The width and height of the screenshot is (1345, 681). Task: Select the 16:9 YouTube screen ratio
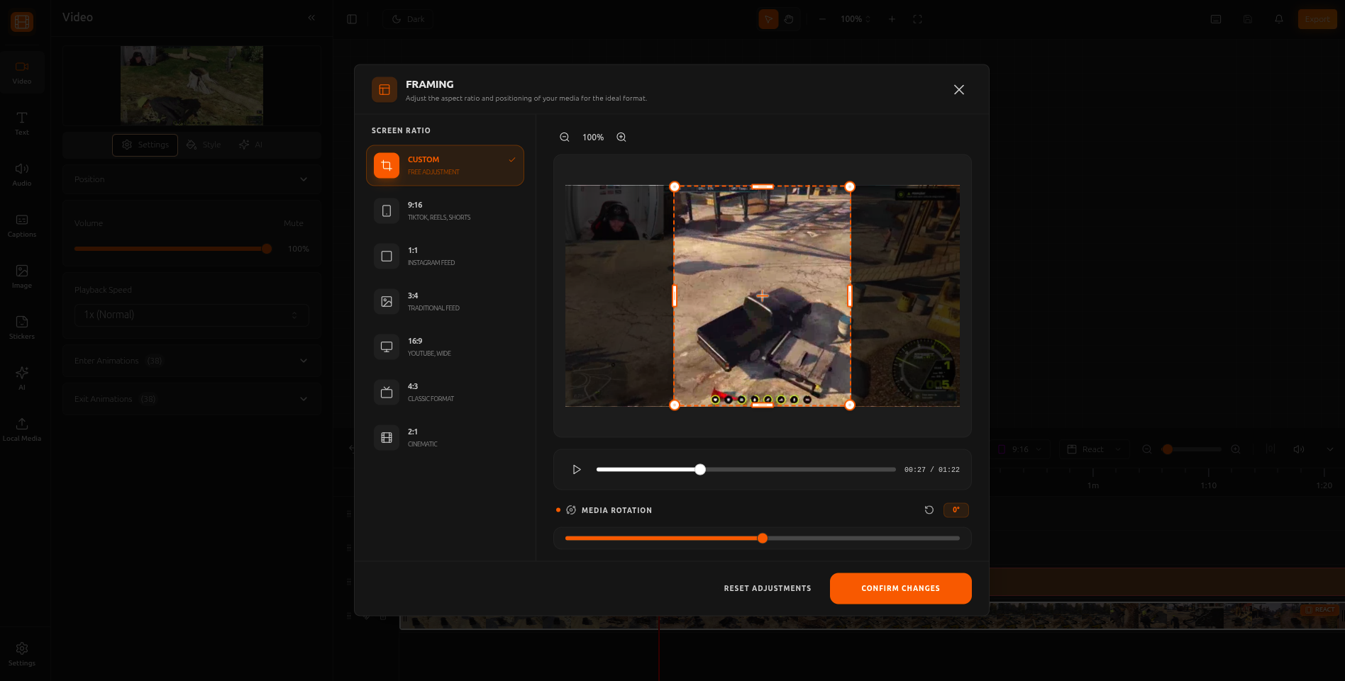[x=445, y=347]
